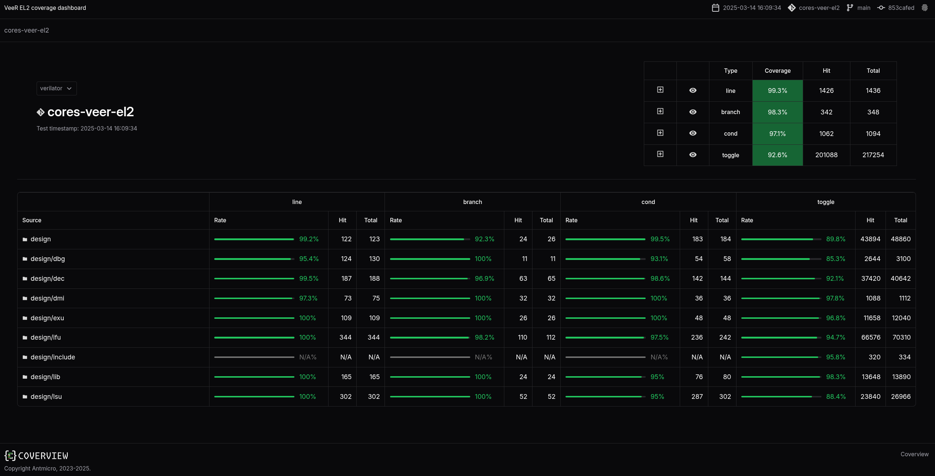The width and height of the screenshot is (935, 476).
Task: Toggle visibility of line coverage
Action: 693,90
